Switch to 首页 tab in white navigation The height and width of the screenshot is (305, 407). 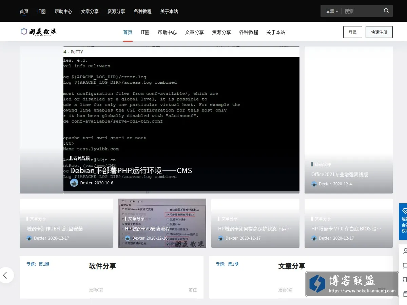pos(128,32)
